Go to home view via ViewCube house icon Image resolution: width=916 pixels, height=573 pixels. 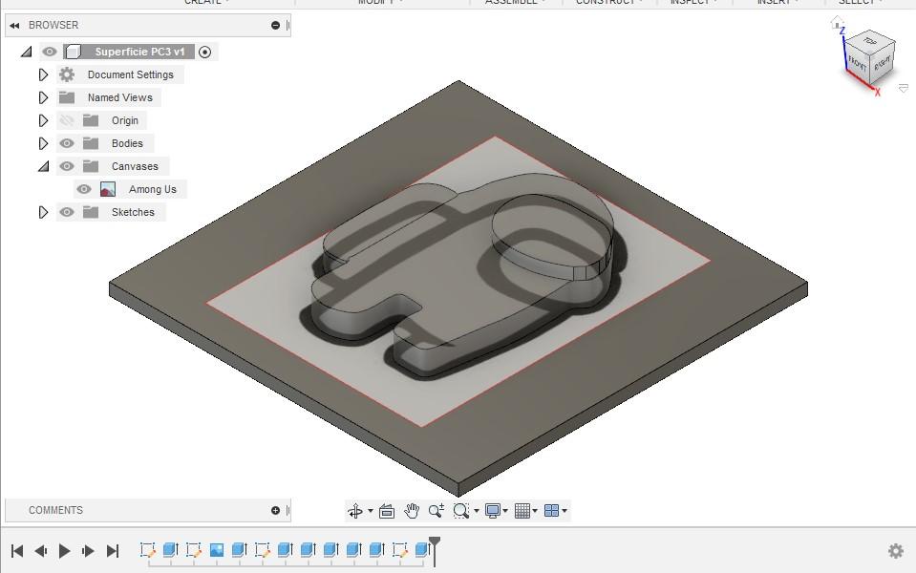[x=837, y=23]
